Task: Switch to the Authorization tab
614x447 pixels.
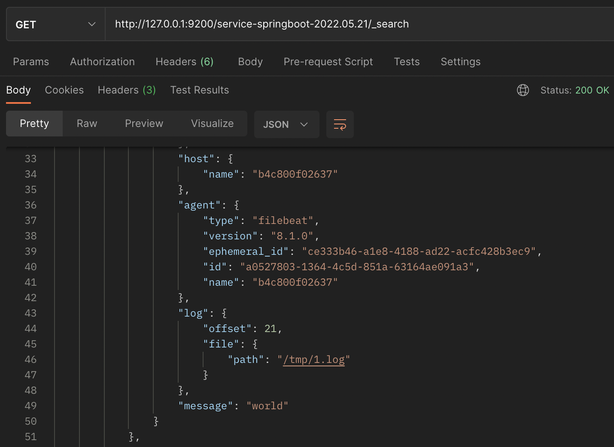Action: click(x=102, y=62)
